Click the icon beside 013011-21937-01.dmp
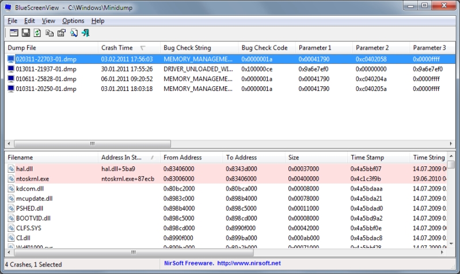 click(x=11, y=69)
